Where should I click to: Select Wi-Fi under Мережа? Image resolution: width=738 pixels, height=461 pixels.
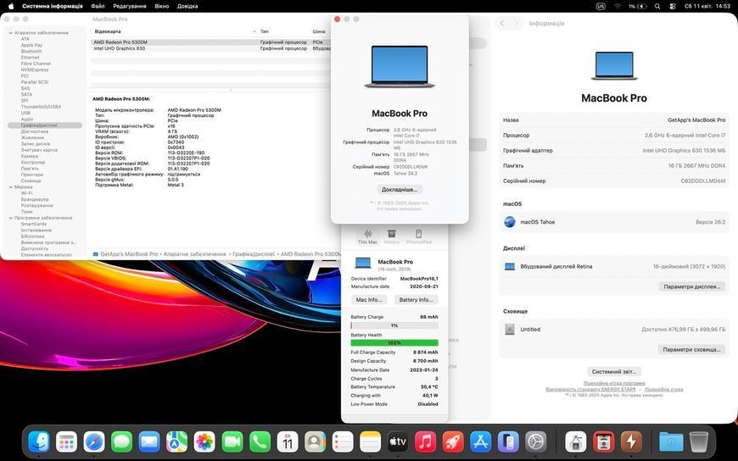[x=26, y=193]
